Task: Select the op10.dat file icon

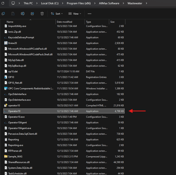Action: tap(6, 71)
